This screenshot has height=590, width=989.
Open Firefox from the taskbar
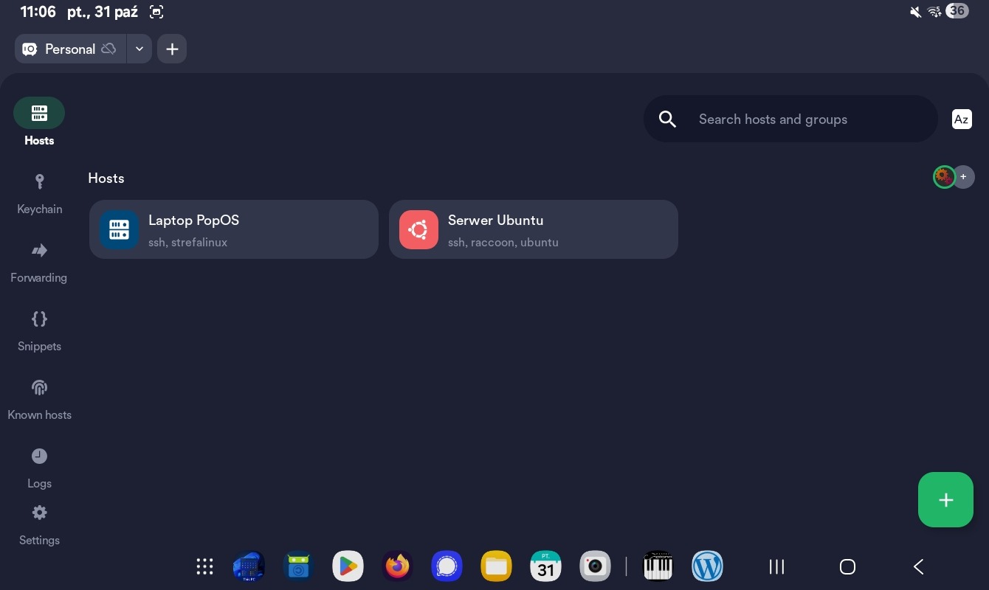coord(397,566)
